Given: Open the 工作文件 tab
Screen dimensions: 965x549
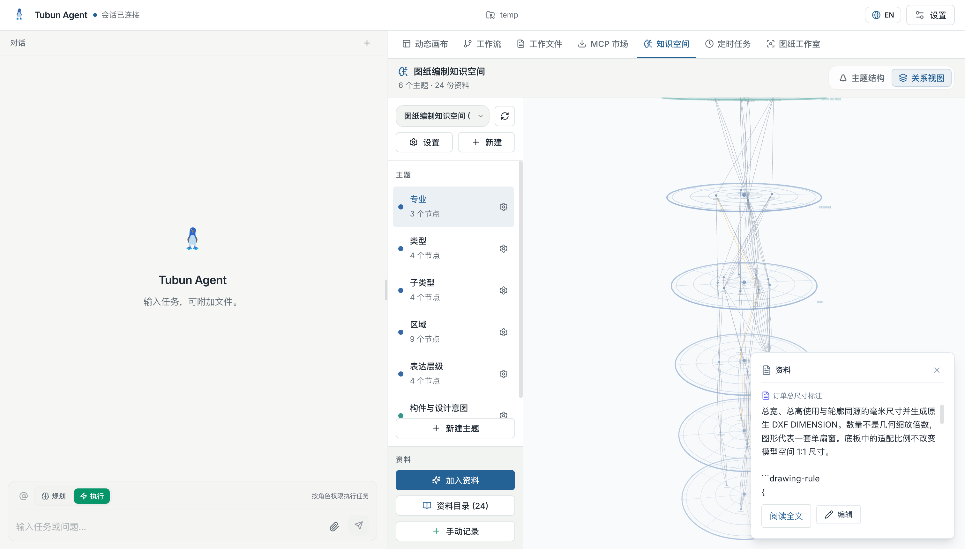Looking at the screenshot, I should (539, 44).
